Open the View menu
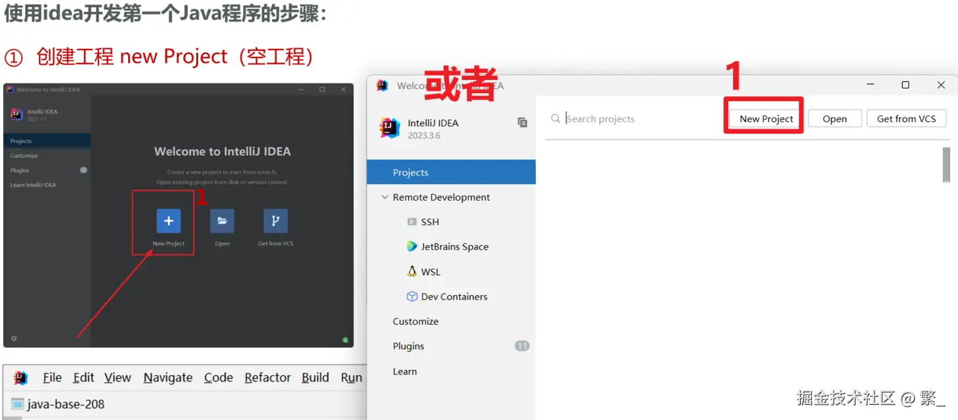Viewport: 958px width, 420px height. (118, 378)
